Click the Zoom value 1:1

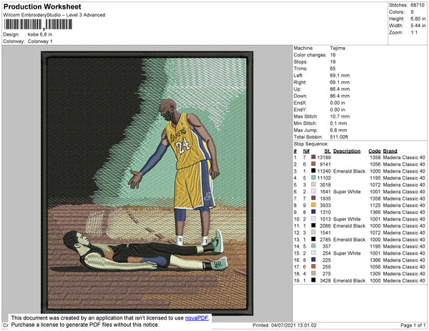414,33
